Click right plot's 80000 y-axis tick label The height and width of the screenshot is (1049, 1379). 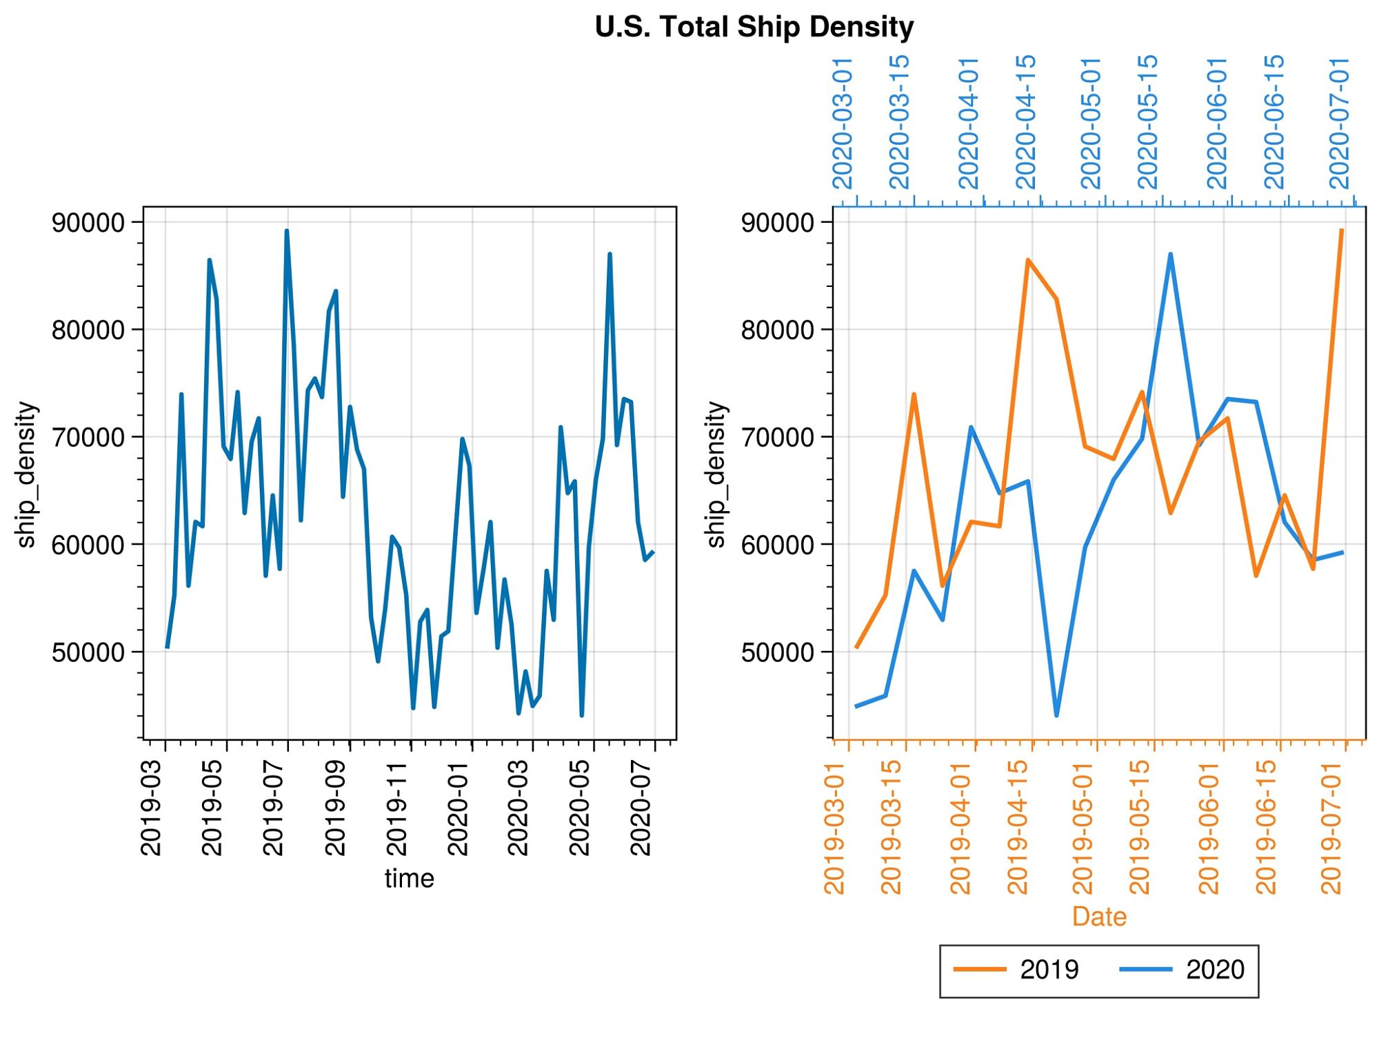pyautogui.click(x=778, y=330)
